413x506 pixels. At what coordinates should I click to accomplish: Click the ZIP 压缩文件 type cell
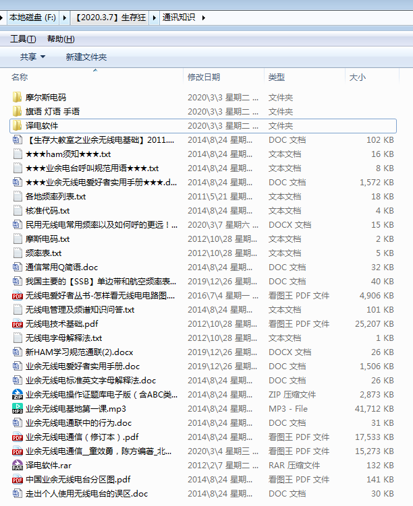click(292, 394)
